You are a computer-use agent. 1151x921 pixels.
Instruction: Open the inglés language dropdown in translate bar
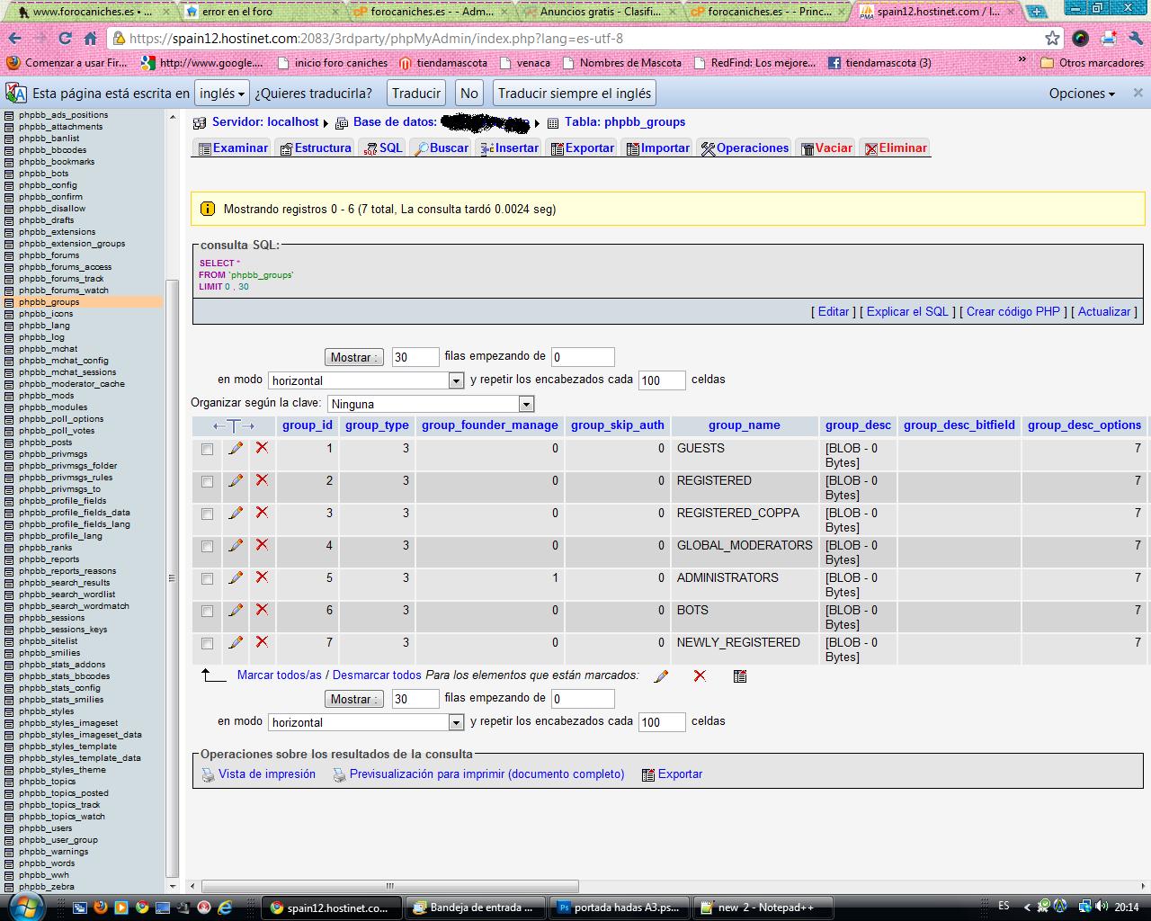coord(223,94)
